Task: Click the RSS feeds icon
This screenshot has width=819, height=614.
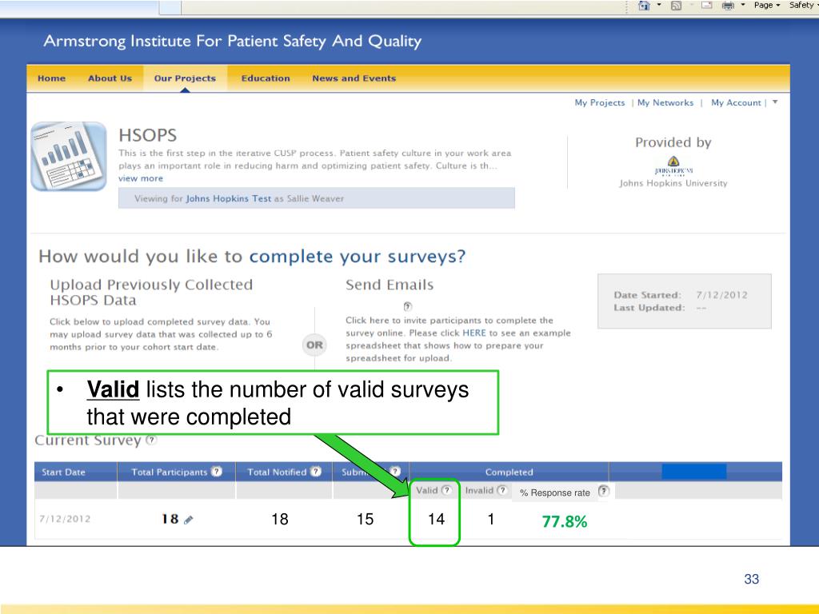Action: point(676,6)
